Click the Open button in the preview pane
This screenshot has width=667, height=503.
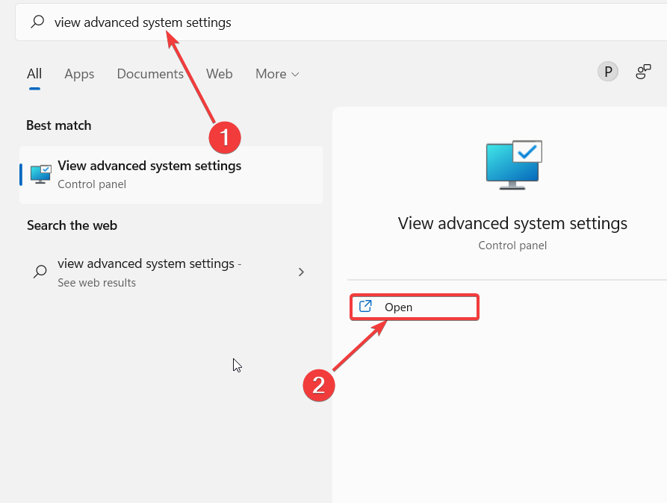[x=414, y=307]
